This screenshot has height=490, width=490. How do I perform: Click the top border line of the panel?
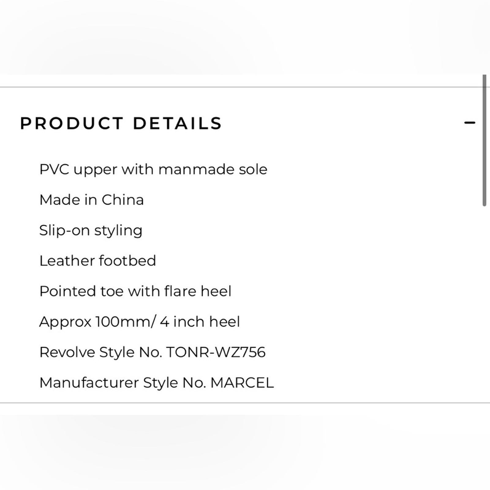click(245, 87)
